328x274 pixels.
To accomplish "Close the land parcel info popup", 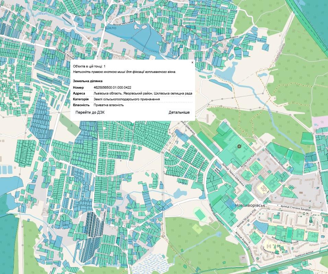I will tap(192, 63).
